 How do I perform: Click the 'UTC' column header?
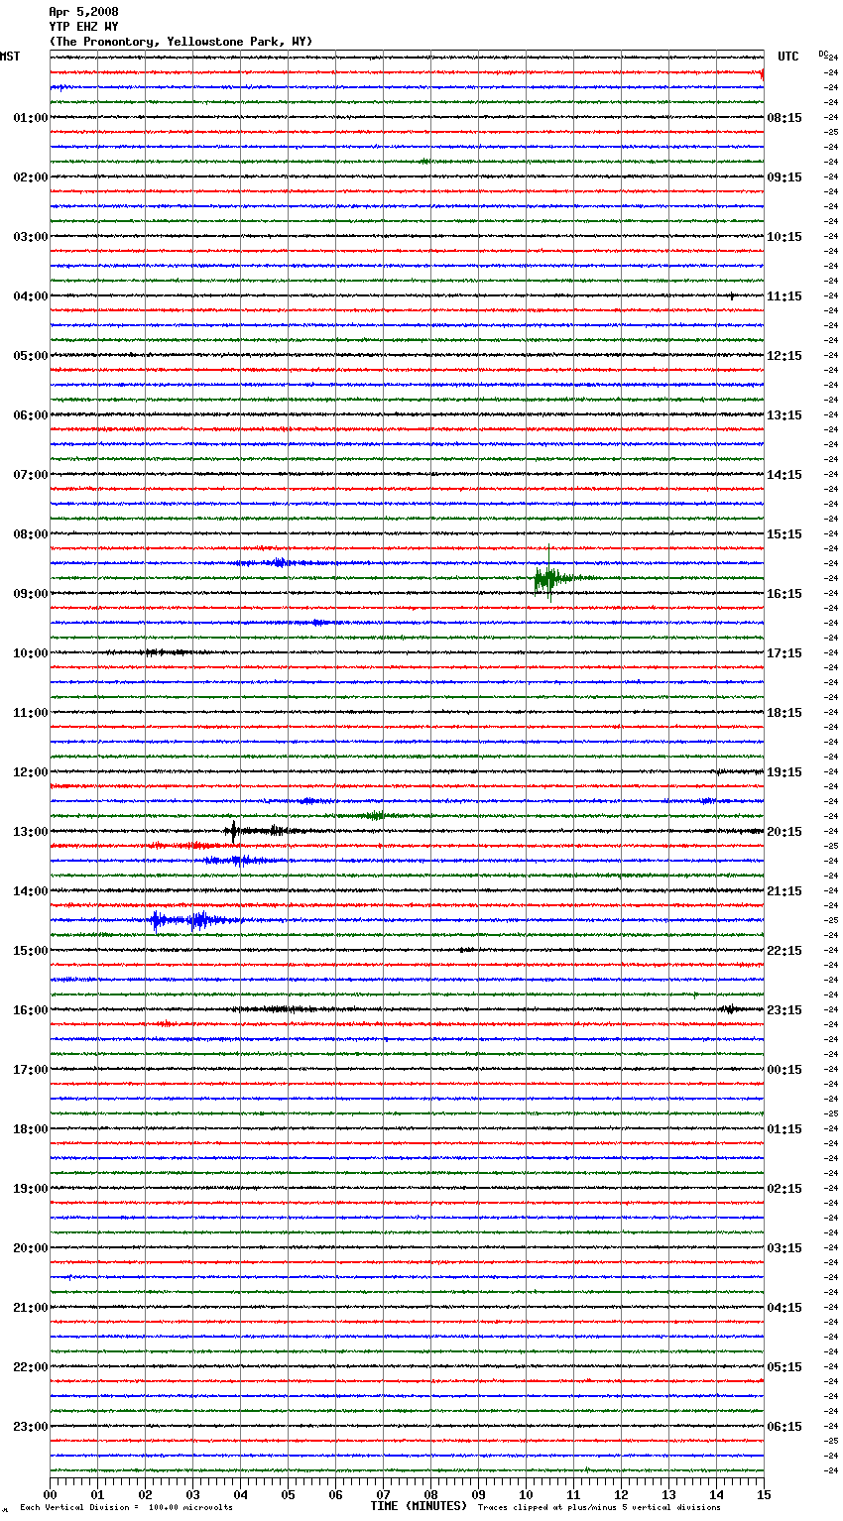pos(788,57)
